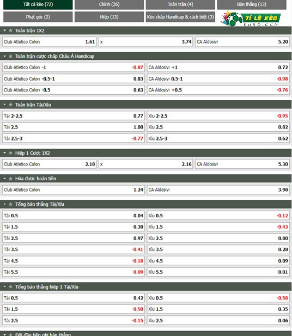The image size is (292, 336).
Task: Choose Tài 0.5 at 0.04
Action: [x=74, y=216]
